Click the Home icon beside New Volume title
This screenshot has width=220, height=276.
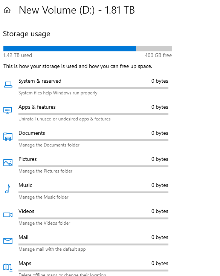point(7,10)
